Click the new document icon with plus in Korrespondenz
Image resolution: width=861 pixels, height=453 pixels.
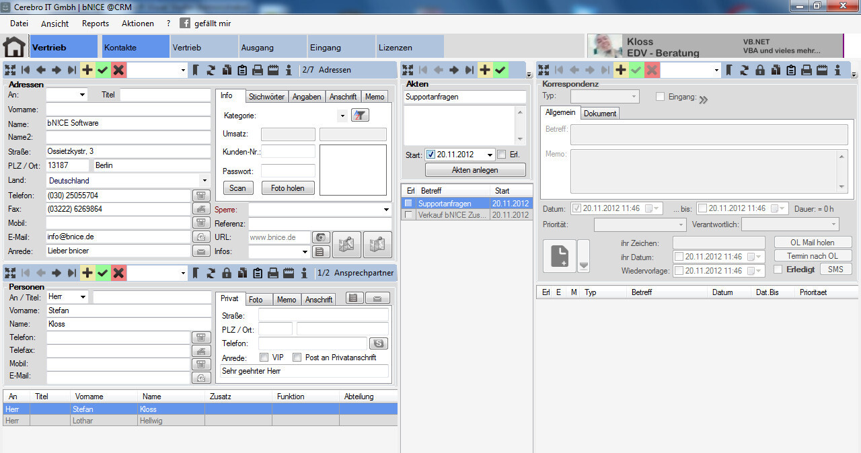pyautogui.click(x=560, y=255)
